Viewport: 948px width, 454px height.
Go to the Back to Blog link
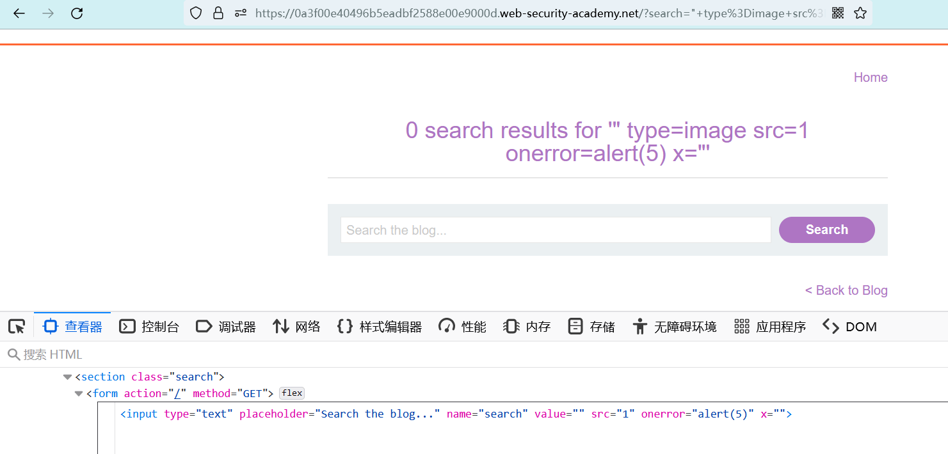point(846,290)
